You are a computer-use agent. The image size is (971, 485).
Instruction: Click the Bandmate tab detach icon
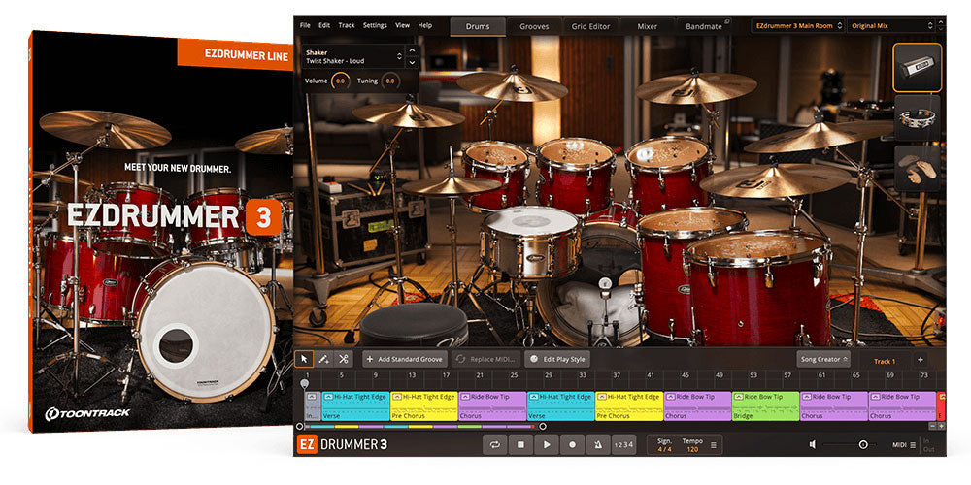727,22
